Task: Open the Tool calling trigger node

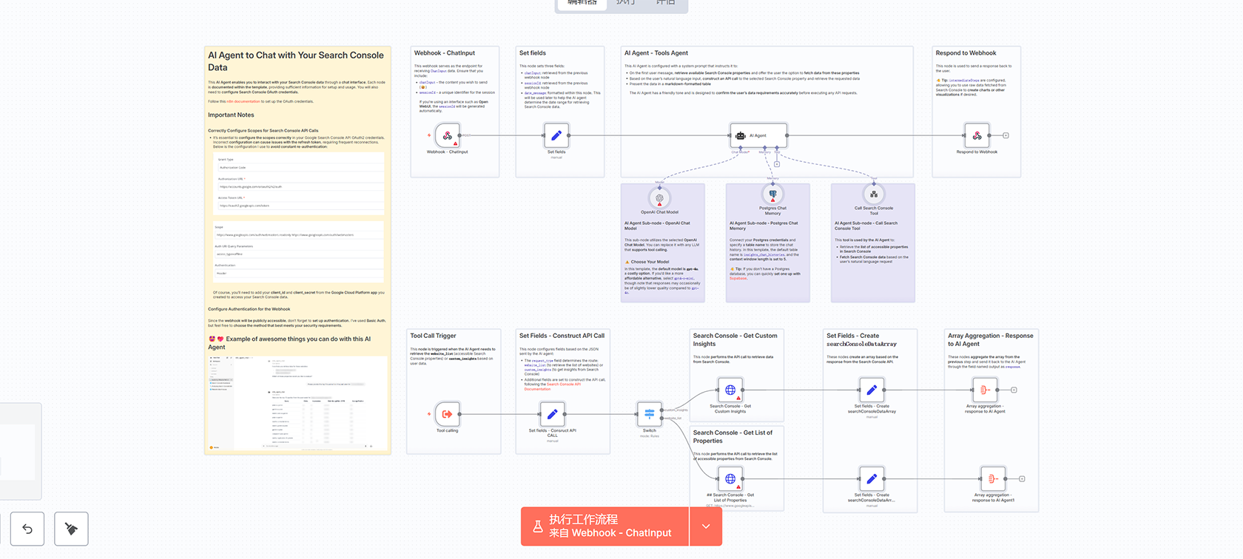Action: [447, 414]
